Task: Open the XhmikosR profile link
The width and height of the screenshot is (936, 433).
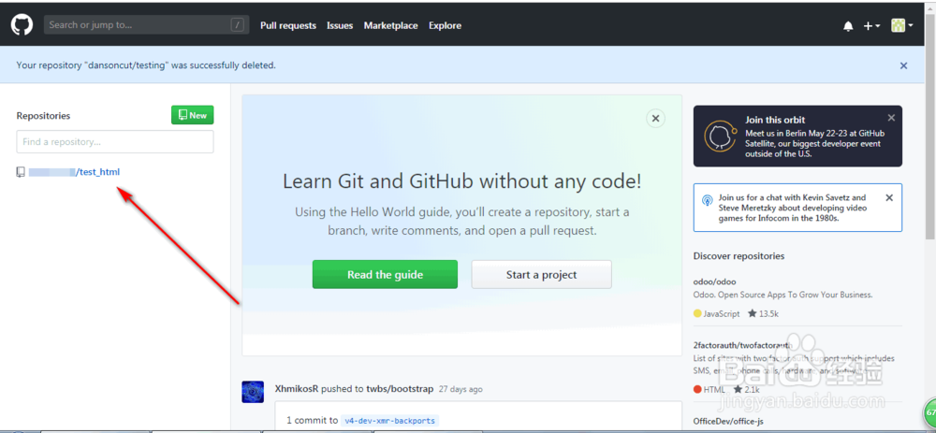Action: [298, 389]
